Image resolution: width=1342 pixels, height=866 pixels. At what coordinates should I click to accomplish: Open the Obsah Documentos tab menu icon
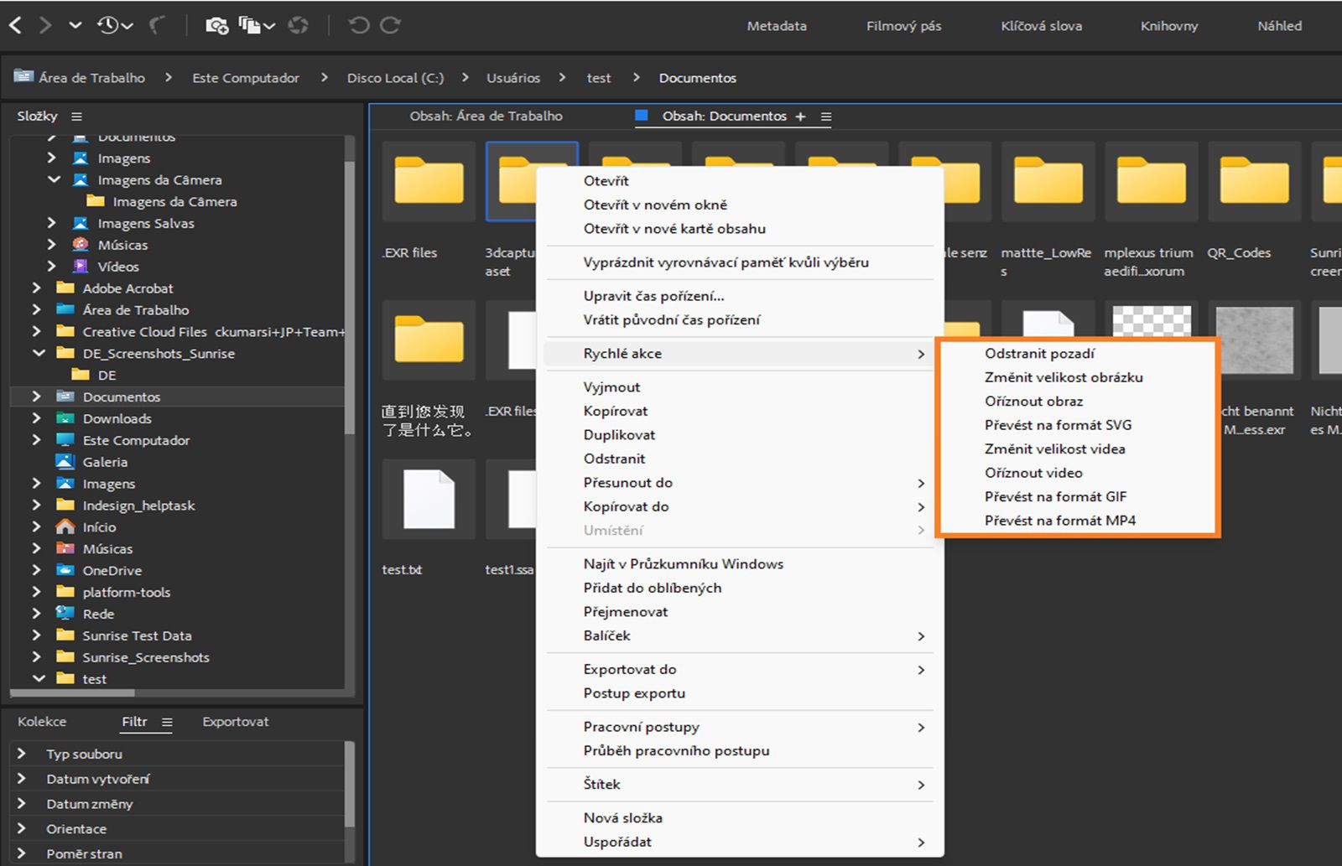pyautogui.click(x=826, y=117)
